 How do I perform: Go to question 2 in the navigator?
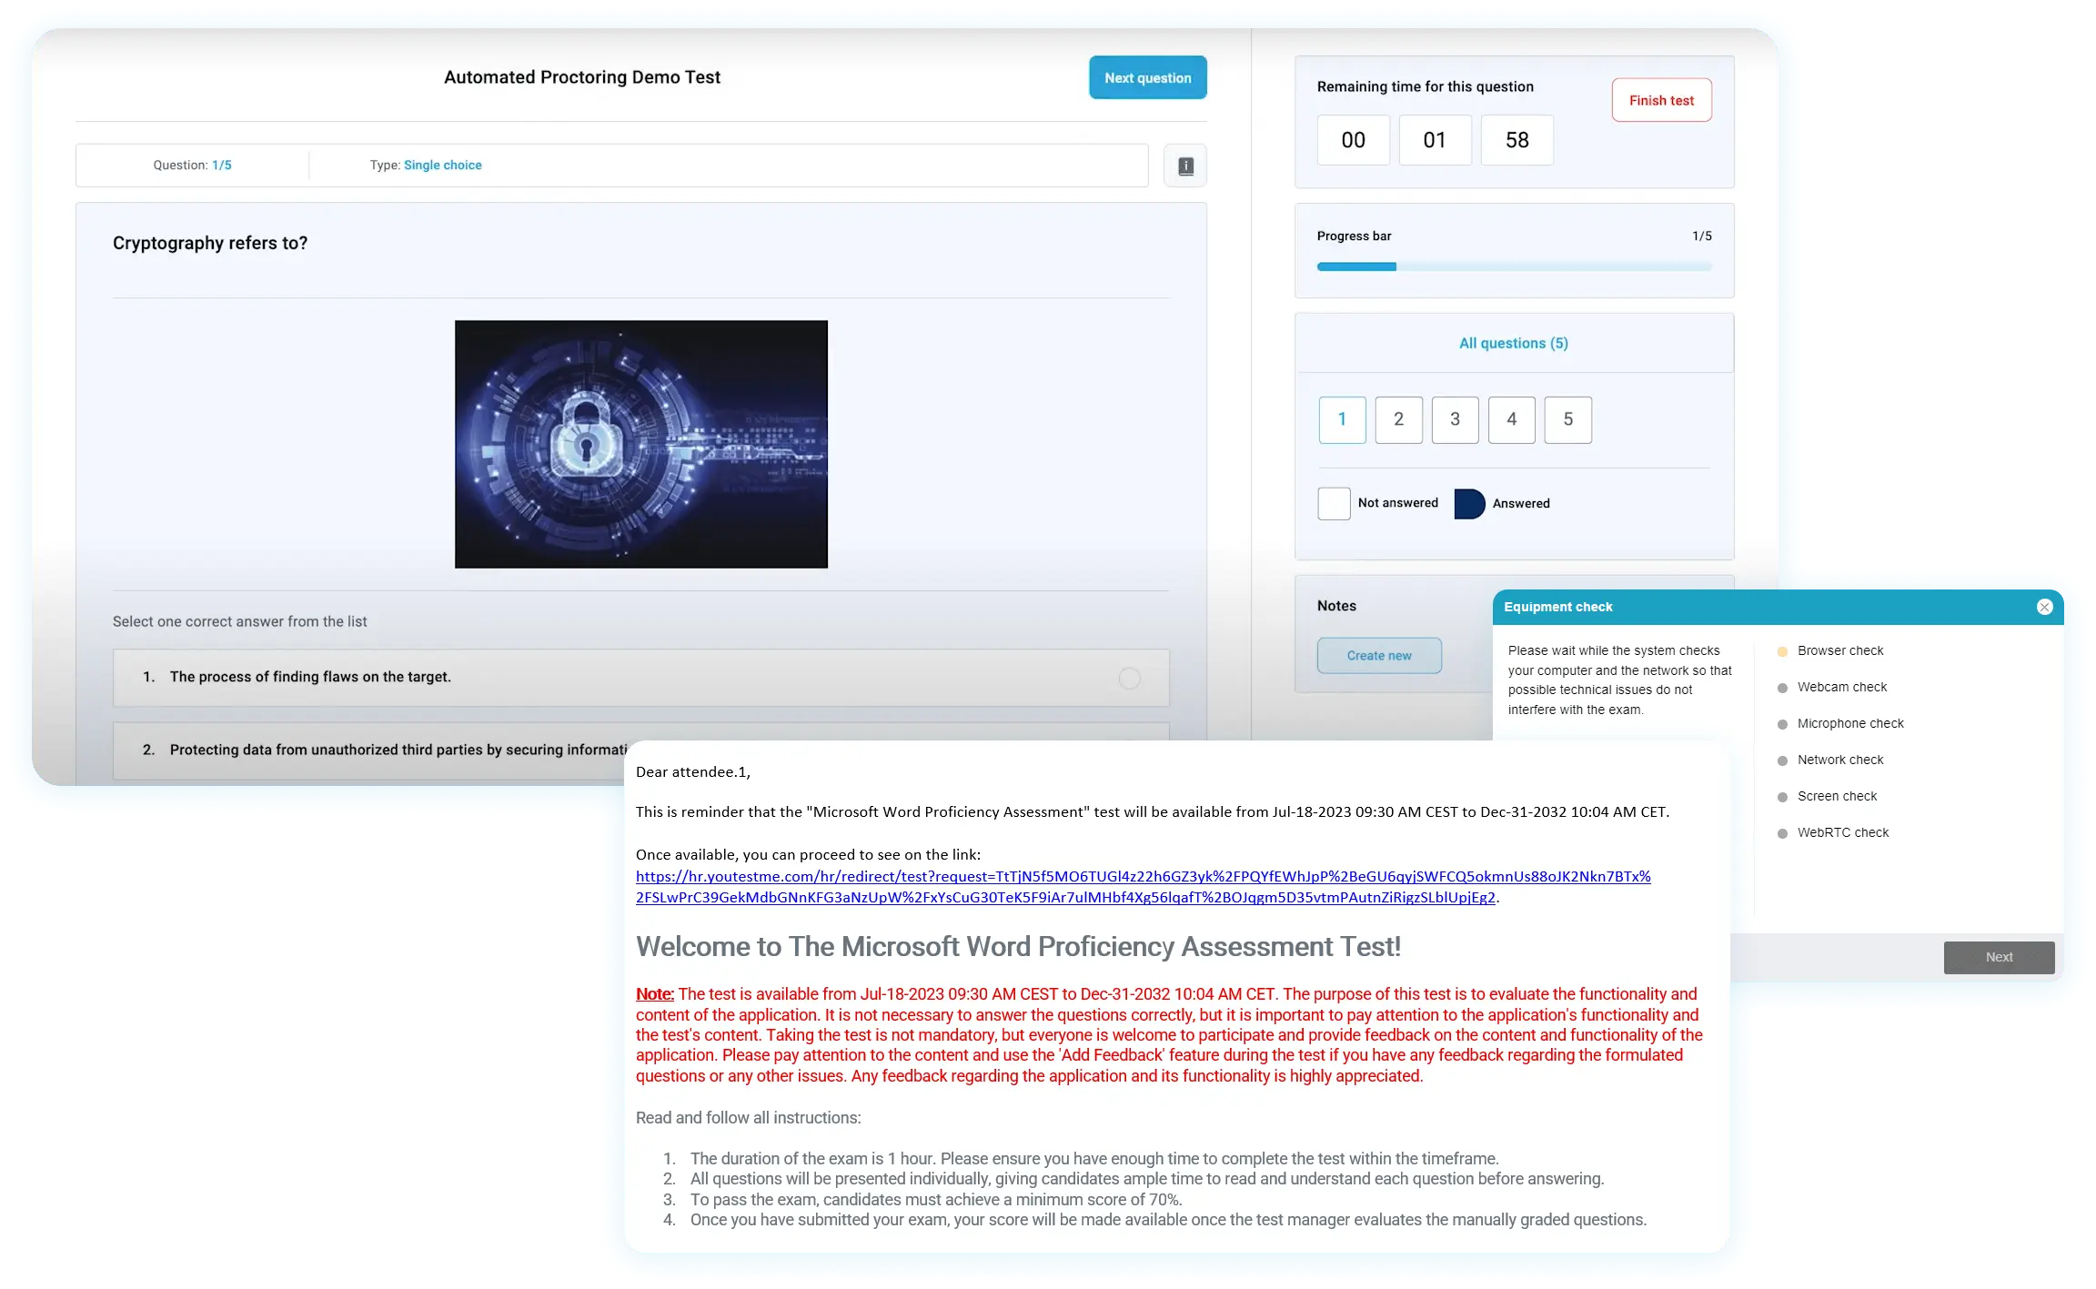pyautogui.click(x=1398, y=420)
